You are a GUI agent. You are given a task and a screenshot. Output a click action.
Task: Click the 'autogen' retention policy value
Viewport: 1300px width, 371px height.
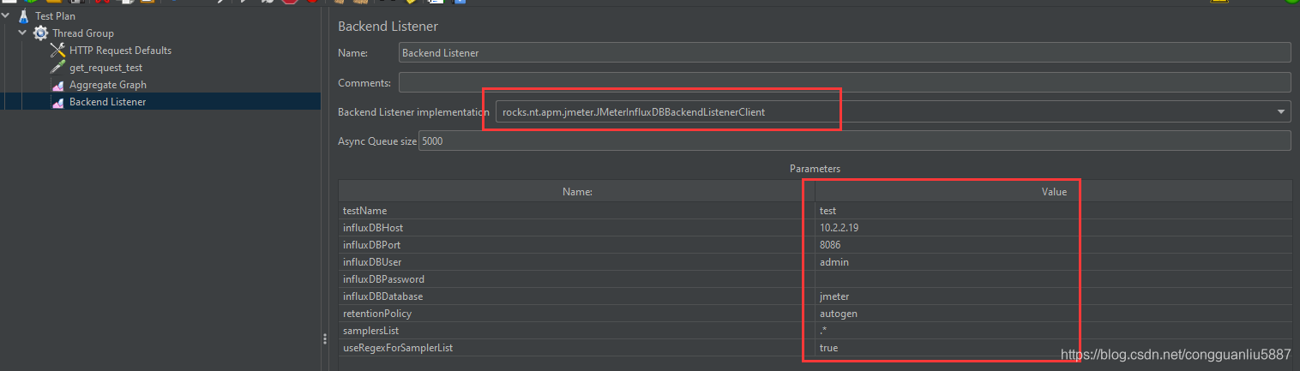coord(1054,314)
